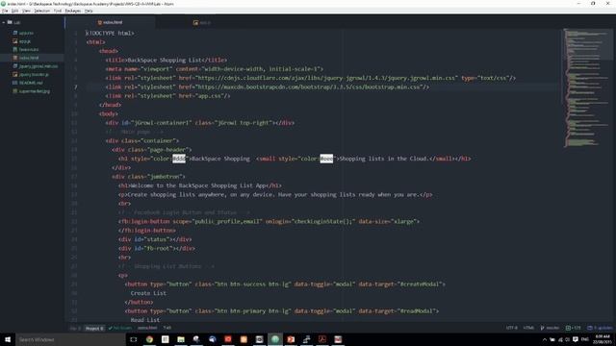The height and width of the screenshot is (346, 616).
Task: Open the File menu
Action: (x=5, y=11)
